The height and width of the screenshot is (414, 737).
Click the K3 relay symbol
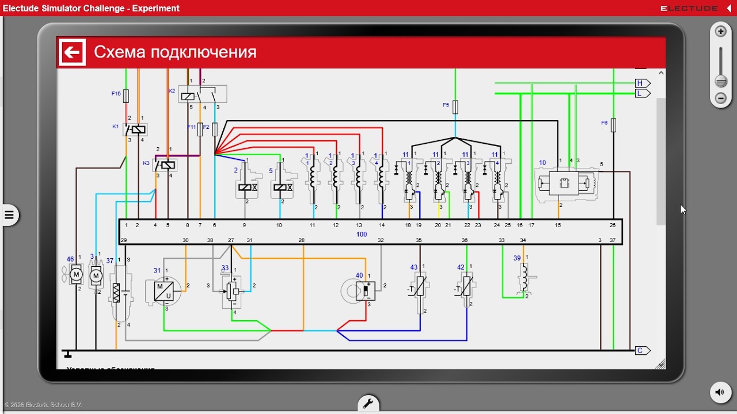[x=166, y=166]
